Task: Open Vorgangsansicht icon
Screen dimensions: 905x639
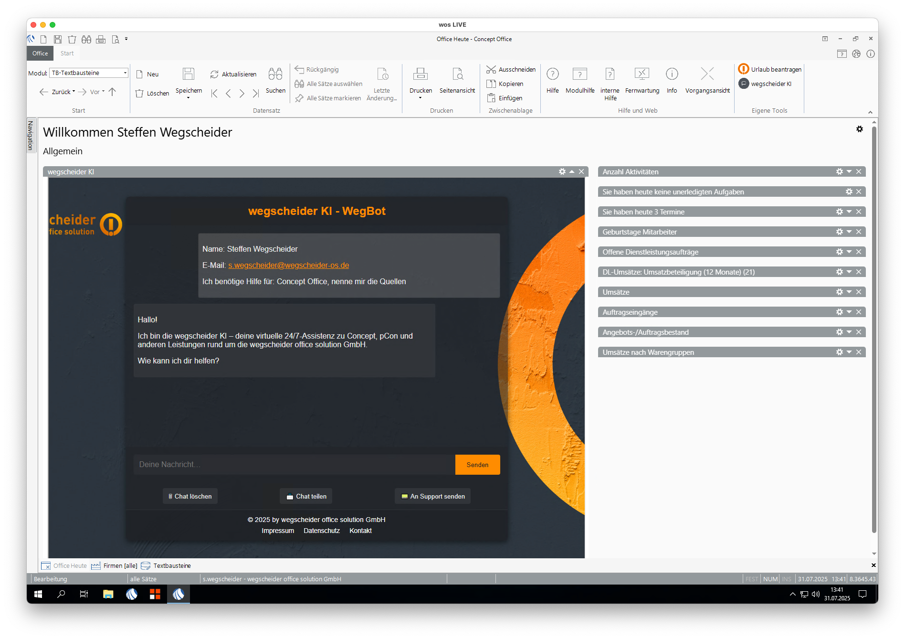Action: [707, 74]
